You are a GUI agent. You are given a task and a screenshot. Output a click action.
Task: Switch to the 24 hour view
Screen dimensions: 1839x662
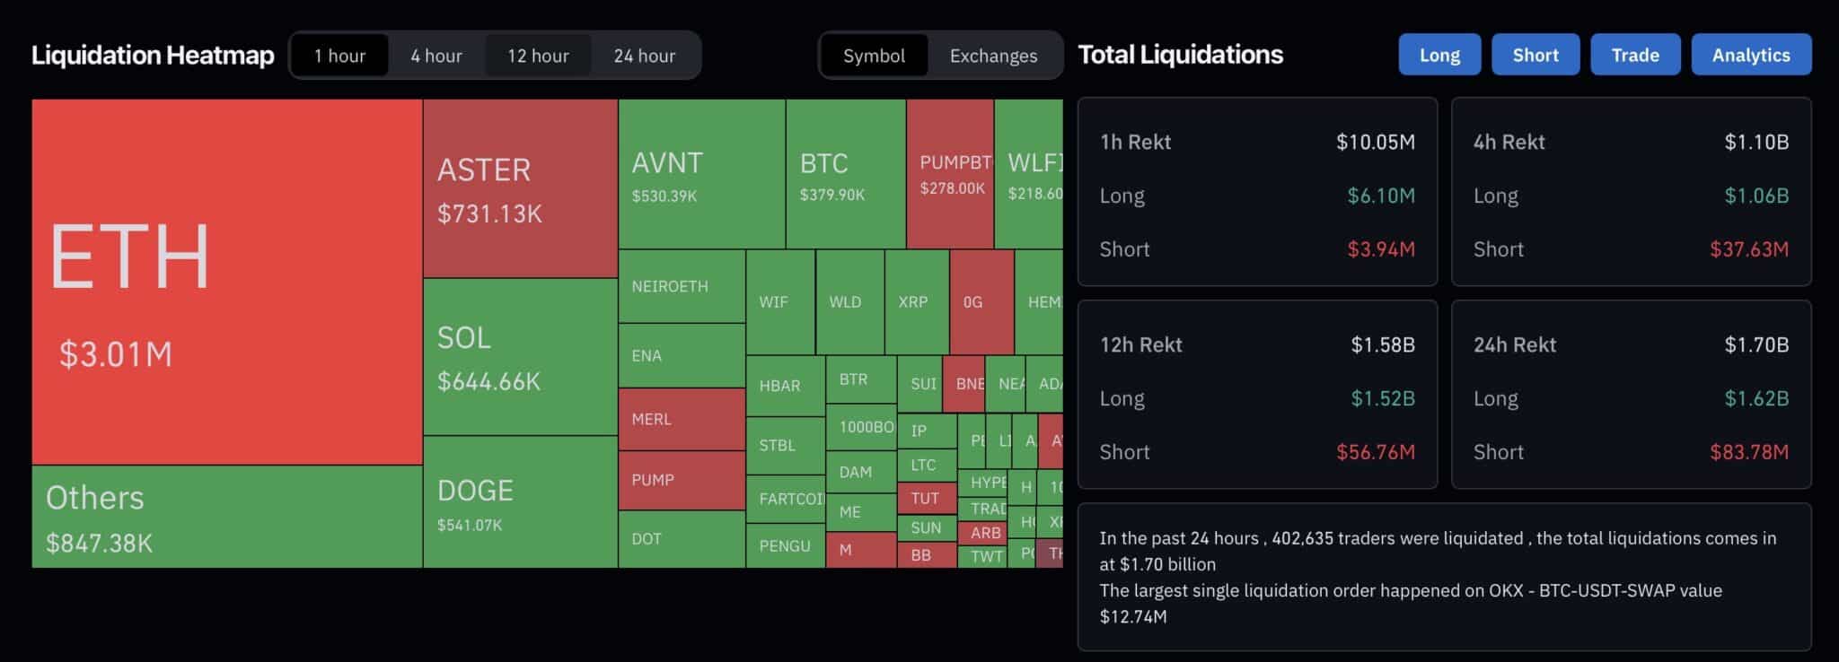(x=644, y=56)
